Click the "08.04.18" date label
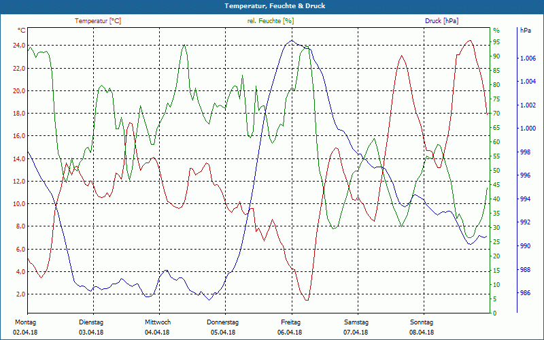544x340 pixels. tap(422, 333)
